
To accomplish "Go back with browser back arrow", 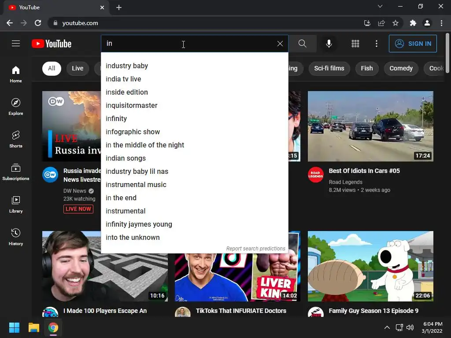I will coord(10,23).
